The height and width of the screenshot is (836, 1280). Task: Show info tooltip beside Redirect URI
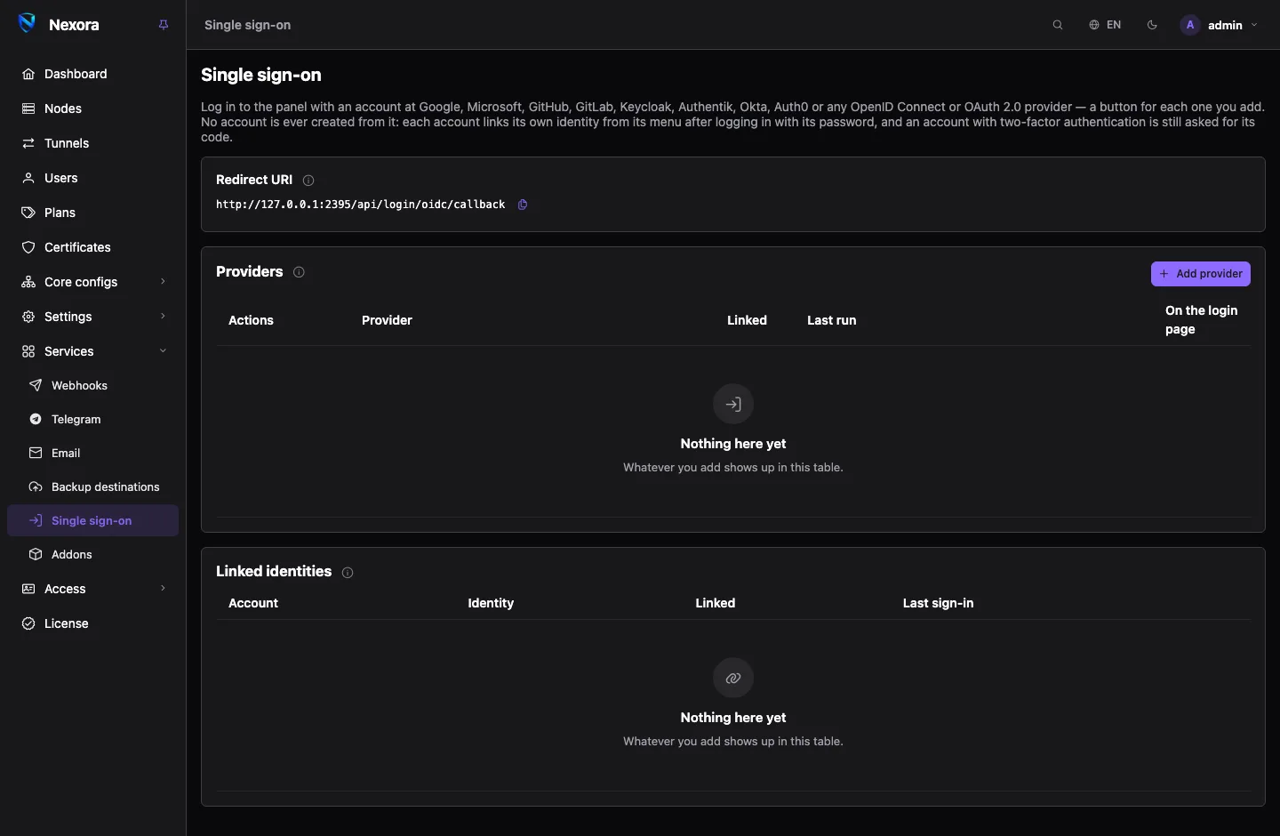point(308,181)
